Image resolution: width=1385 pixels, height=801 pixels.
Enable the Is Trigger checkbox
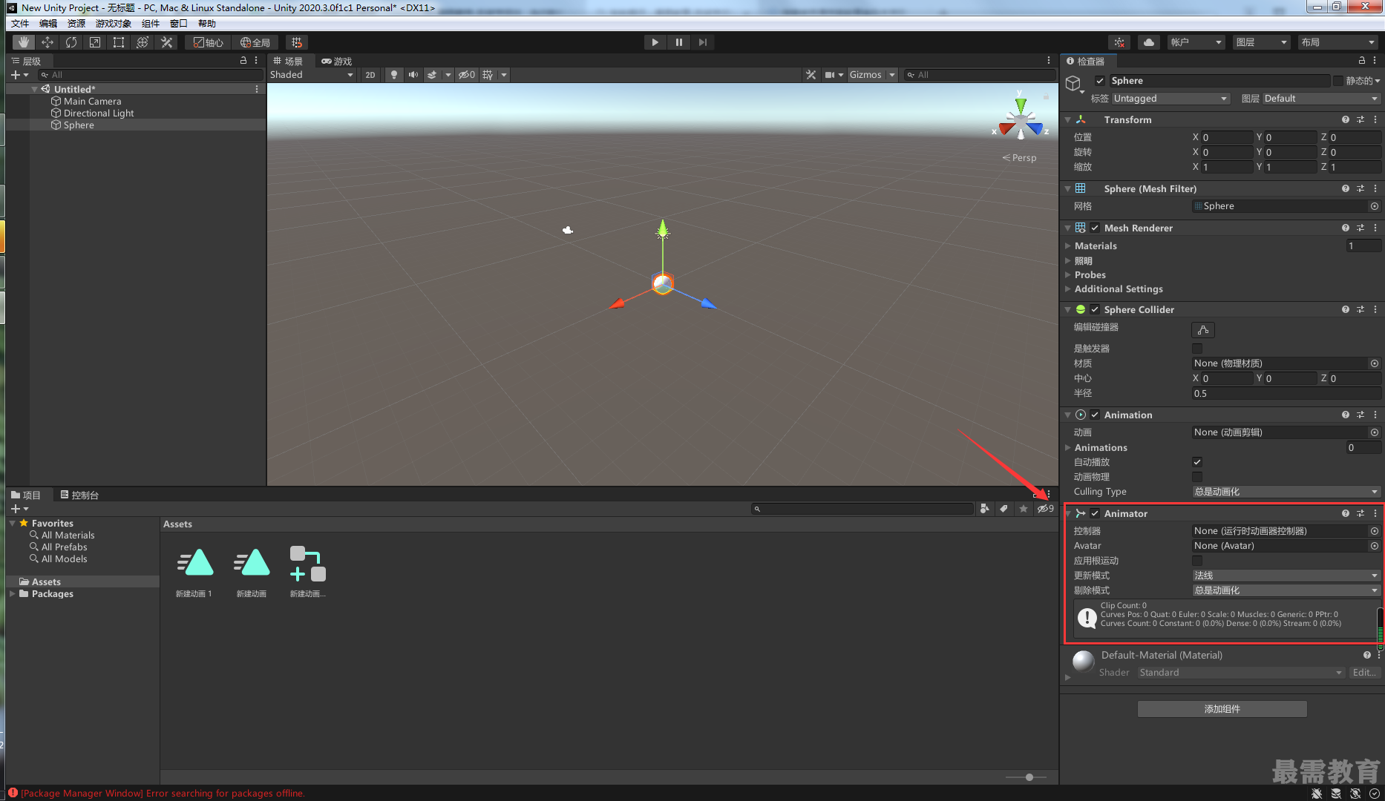pyautogui.click(x=1197, y=349)
